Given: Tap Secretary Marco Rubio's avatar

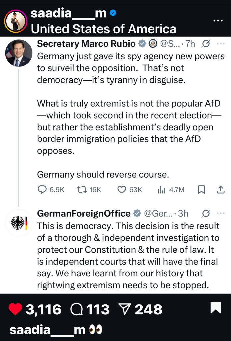Looking at the screenshot, I should coord(18,53).
